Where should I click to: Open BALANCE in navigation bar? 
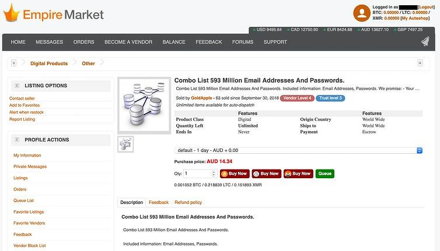coord(174,42)
